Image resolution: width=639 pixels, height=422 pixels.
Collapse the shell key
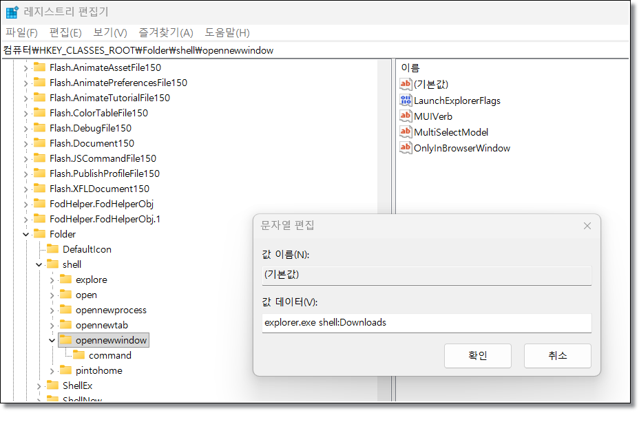tap(39, 265)
